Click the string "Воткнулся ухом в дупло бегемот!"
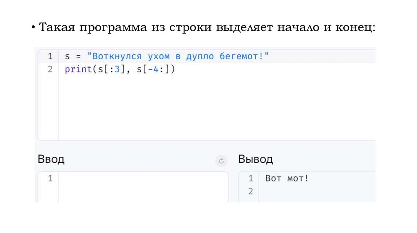 click(x=178, y=56)
